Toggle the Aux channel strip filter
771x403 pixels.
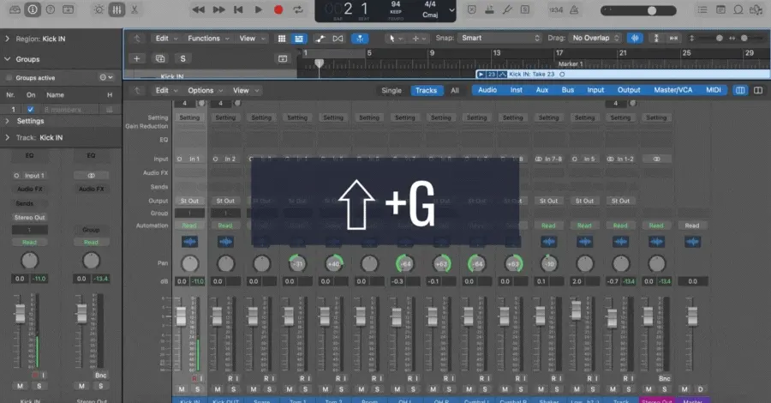point(542,90)
